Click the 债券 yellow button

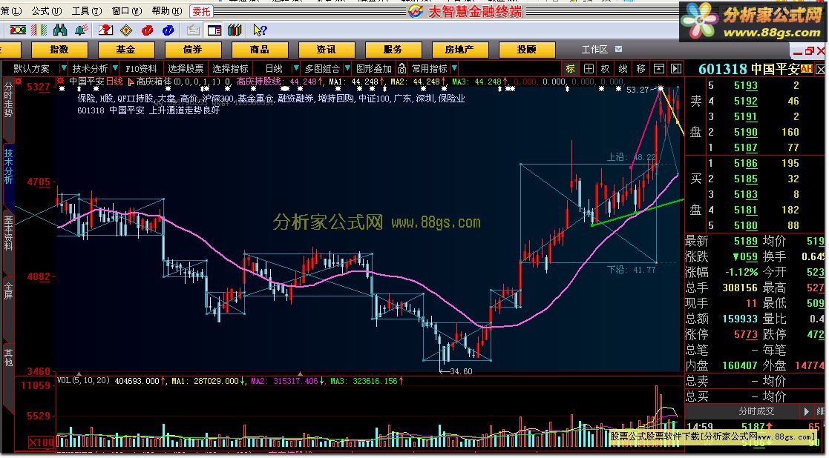pyautogui.click(x=193, y=50)
